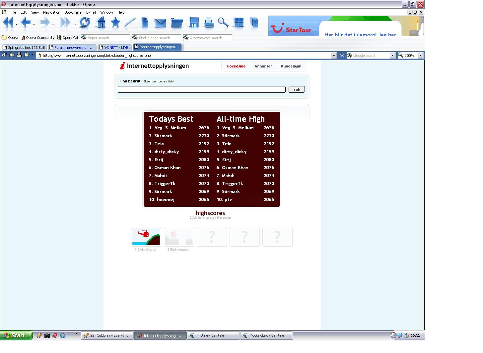The image size is (483, 353).
Task: Switch to VG NETT - LIVE! tab
Action: [x=115, y=48]
